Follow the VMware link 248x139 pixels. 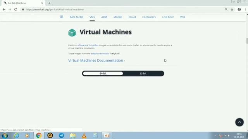tap(82, 45)
